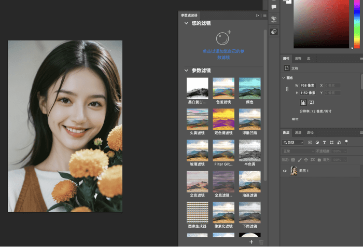Switch to the 图层 tab

(x=286, y=132)
